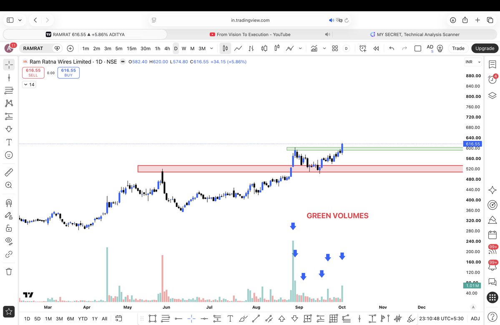Enter fullscreen with the rectangle icon
Image resolution: width=500 pixels, height=325 pixels.
coord(418,48)
